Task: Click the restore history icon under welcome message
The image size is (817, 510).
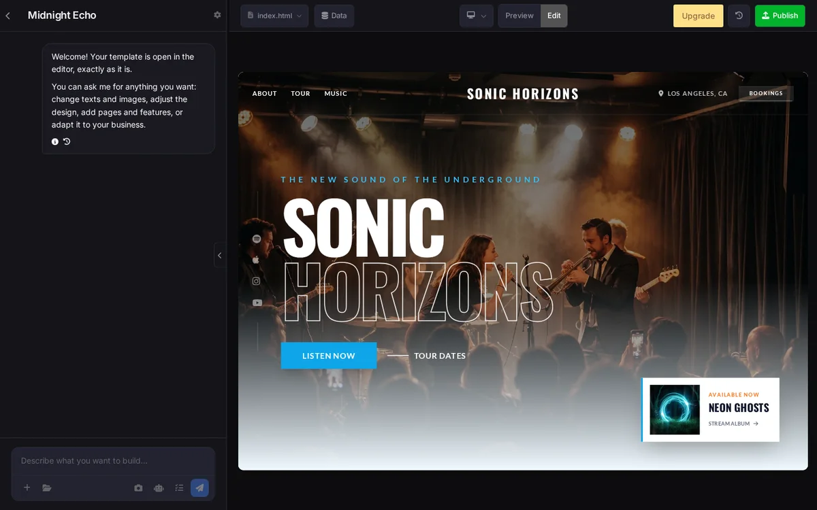Action: [x=67, y=141]
